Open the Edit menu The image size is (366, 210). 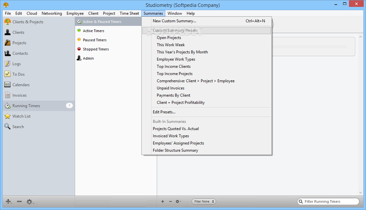point(19,13)
